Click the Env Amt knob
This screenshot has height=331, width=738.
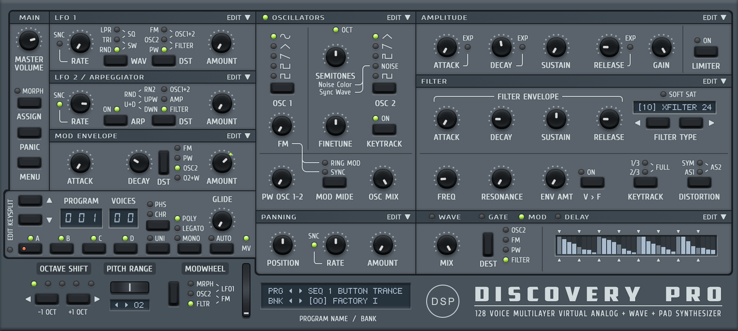coord(555,178)
